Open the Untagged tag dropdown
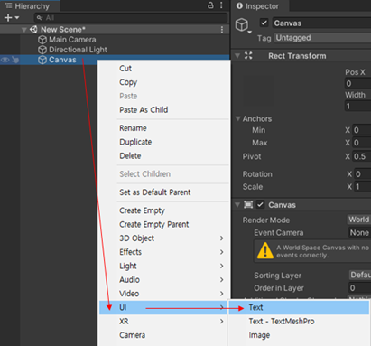The image size is (371, 346). tap(322, 38)
